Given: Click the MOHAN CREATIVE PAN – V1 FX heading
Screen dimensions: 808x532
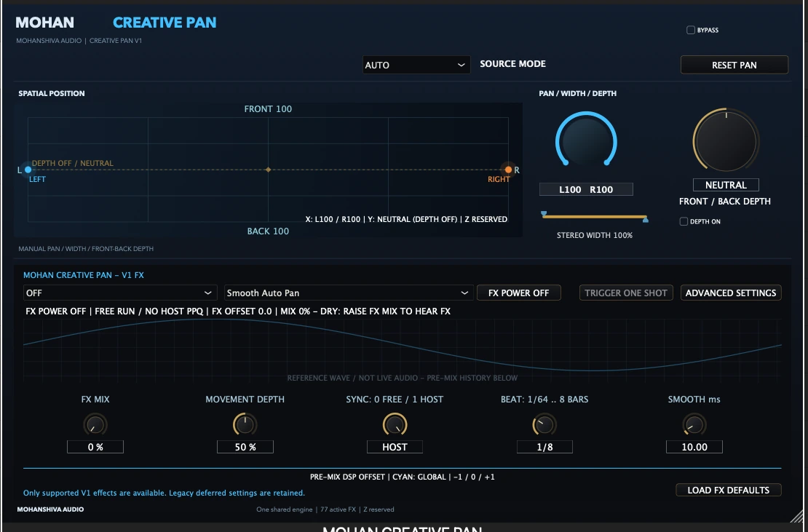Looking at the screenshot, I should [x=84, y=275].
